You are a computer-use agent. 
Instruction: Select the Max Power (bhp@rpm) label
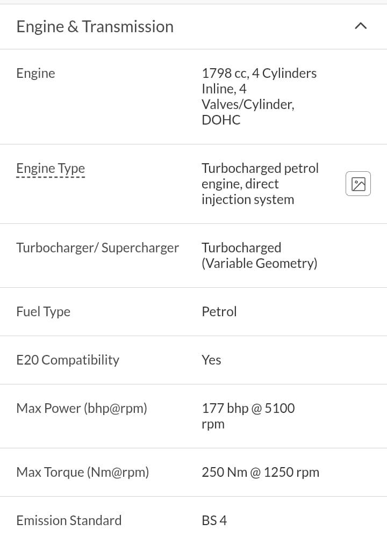pyautogui.click(x=82, y=408)
